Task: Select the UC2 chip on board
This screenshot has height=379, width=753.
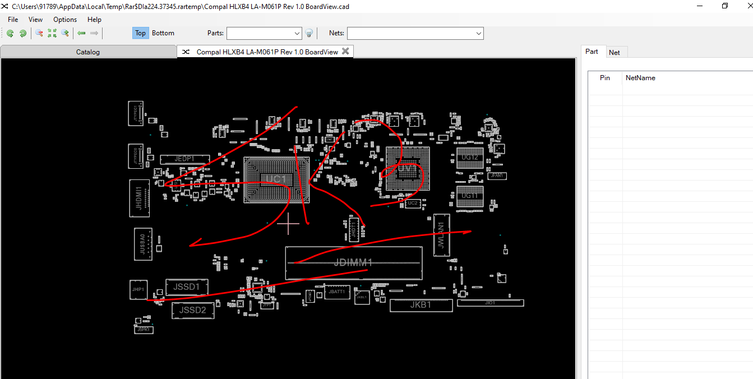Action: [413, 203]
